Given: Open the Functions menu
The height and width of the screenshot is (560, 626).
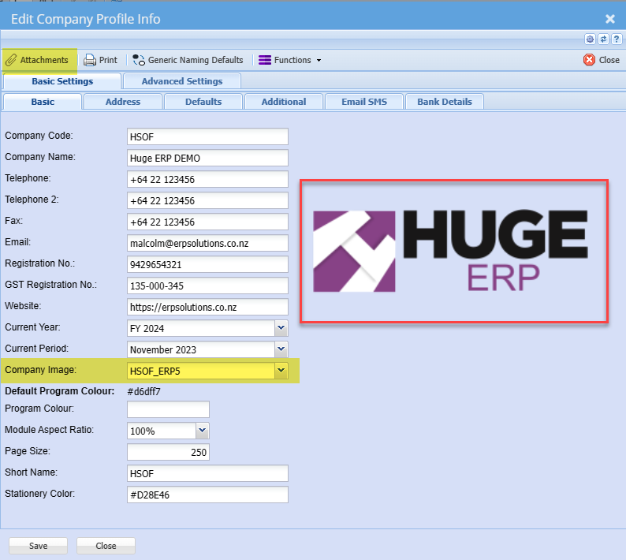Looking at the screenshot, I should coord(290,60).
